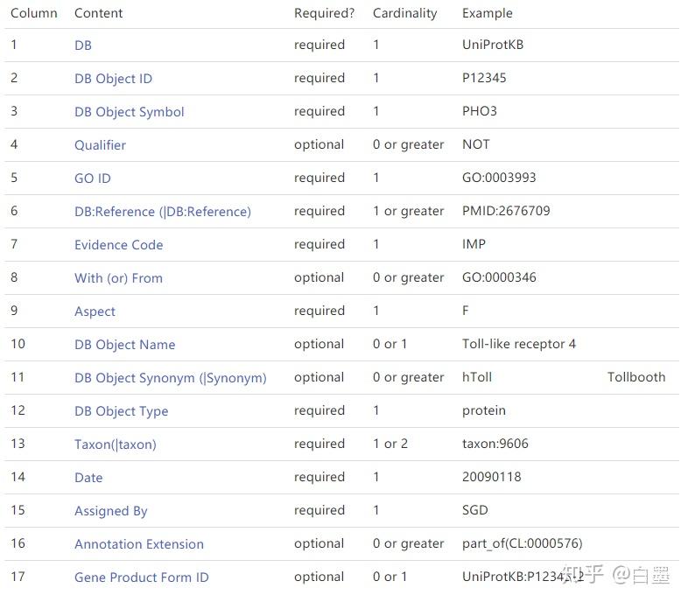Open the DB Object Name link
This screenshot has height=602, width=688.
[124, 345]
